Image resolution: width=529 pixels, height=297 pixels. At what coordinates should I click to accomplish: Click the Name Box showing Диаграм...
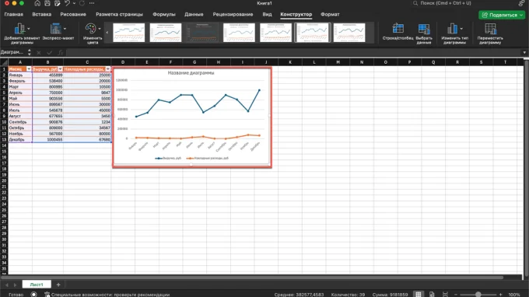[x=12, y=52]
